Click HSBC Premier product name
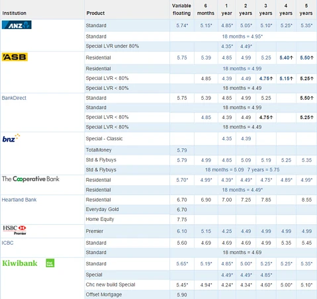The image size is (317, 299). tap(95, 232)
